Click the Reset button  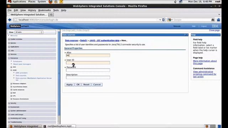86,85
